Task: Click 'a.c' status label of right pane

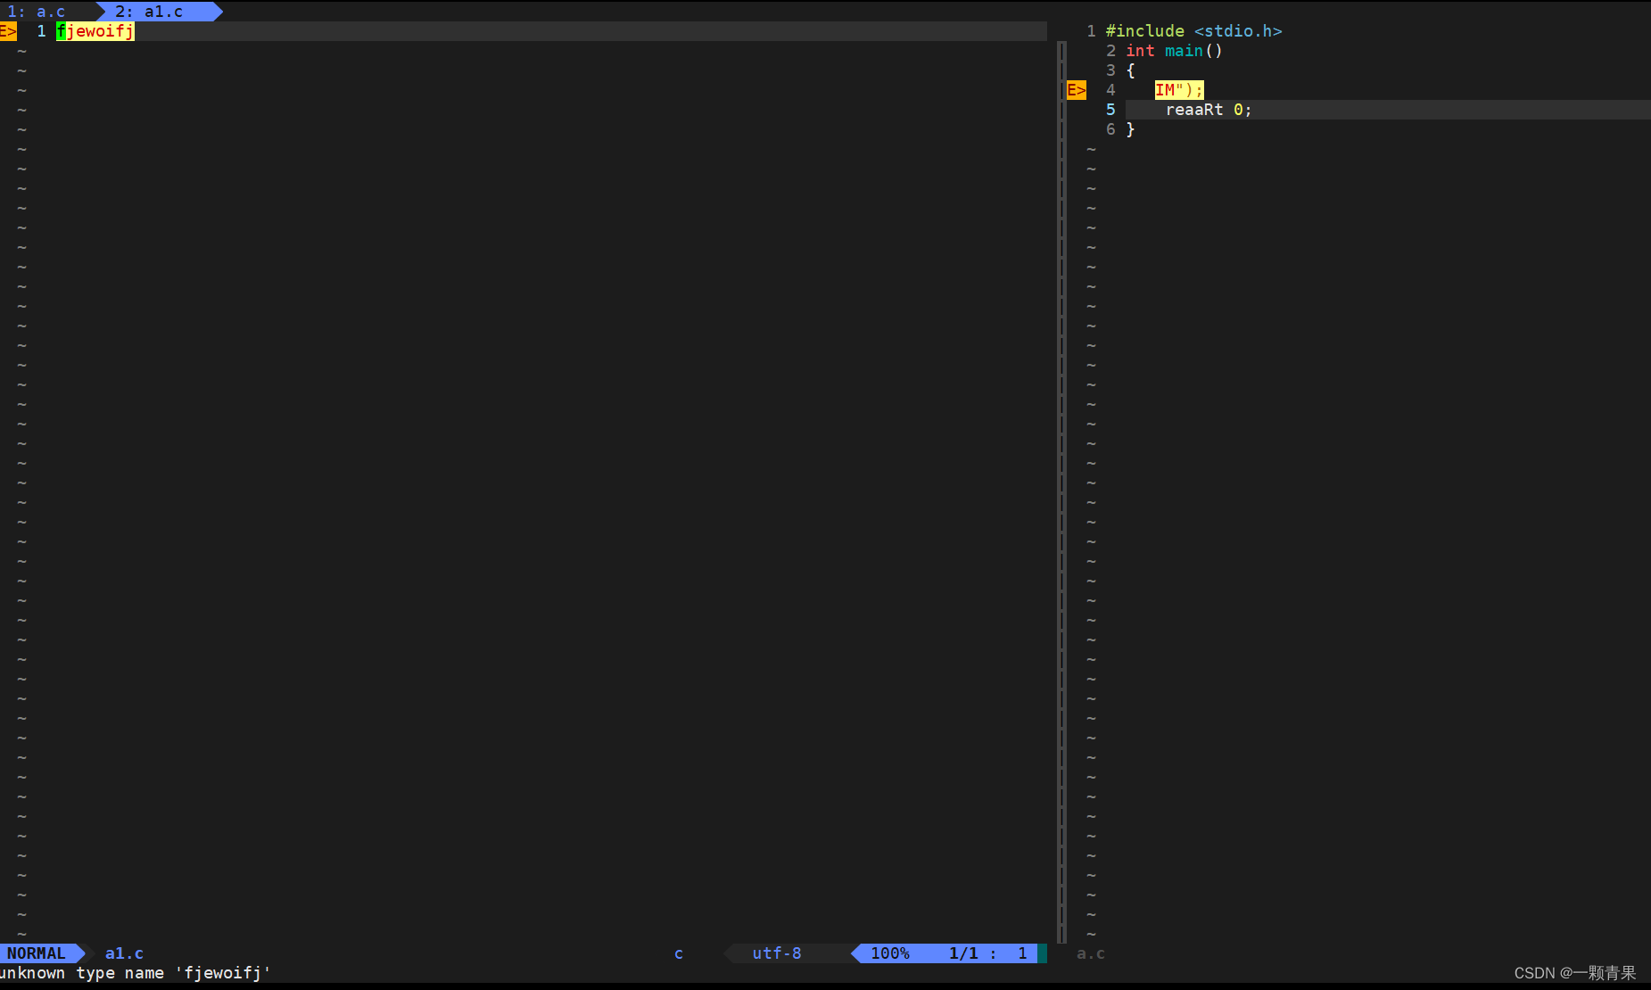Action: pyautogui.click(x=1091, y=953)
